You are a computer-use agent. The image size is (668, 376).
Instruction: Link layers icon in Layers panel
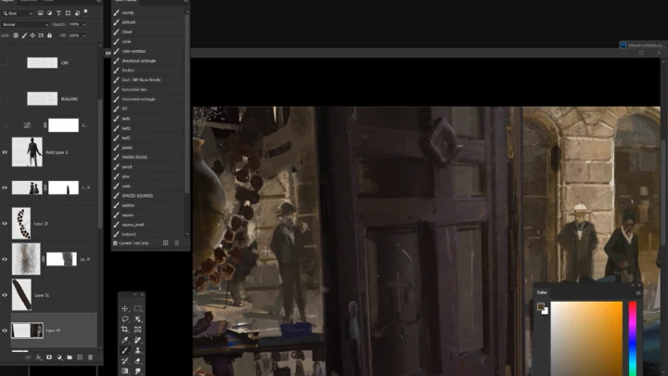(28, 357)
